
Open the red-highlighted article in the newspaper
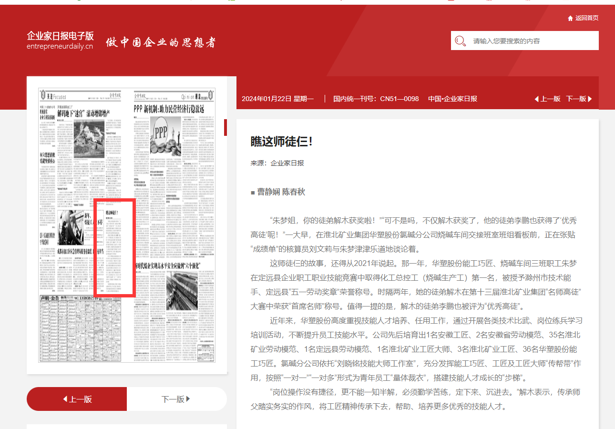coord(114,248)
